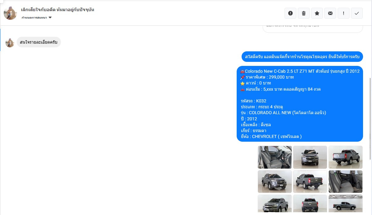The height and width of the screenshot is (215, 372).
Task: Open the conversation assignment dropdown under name
Action: click(x=37, y=18)
